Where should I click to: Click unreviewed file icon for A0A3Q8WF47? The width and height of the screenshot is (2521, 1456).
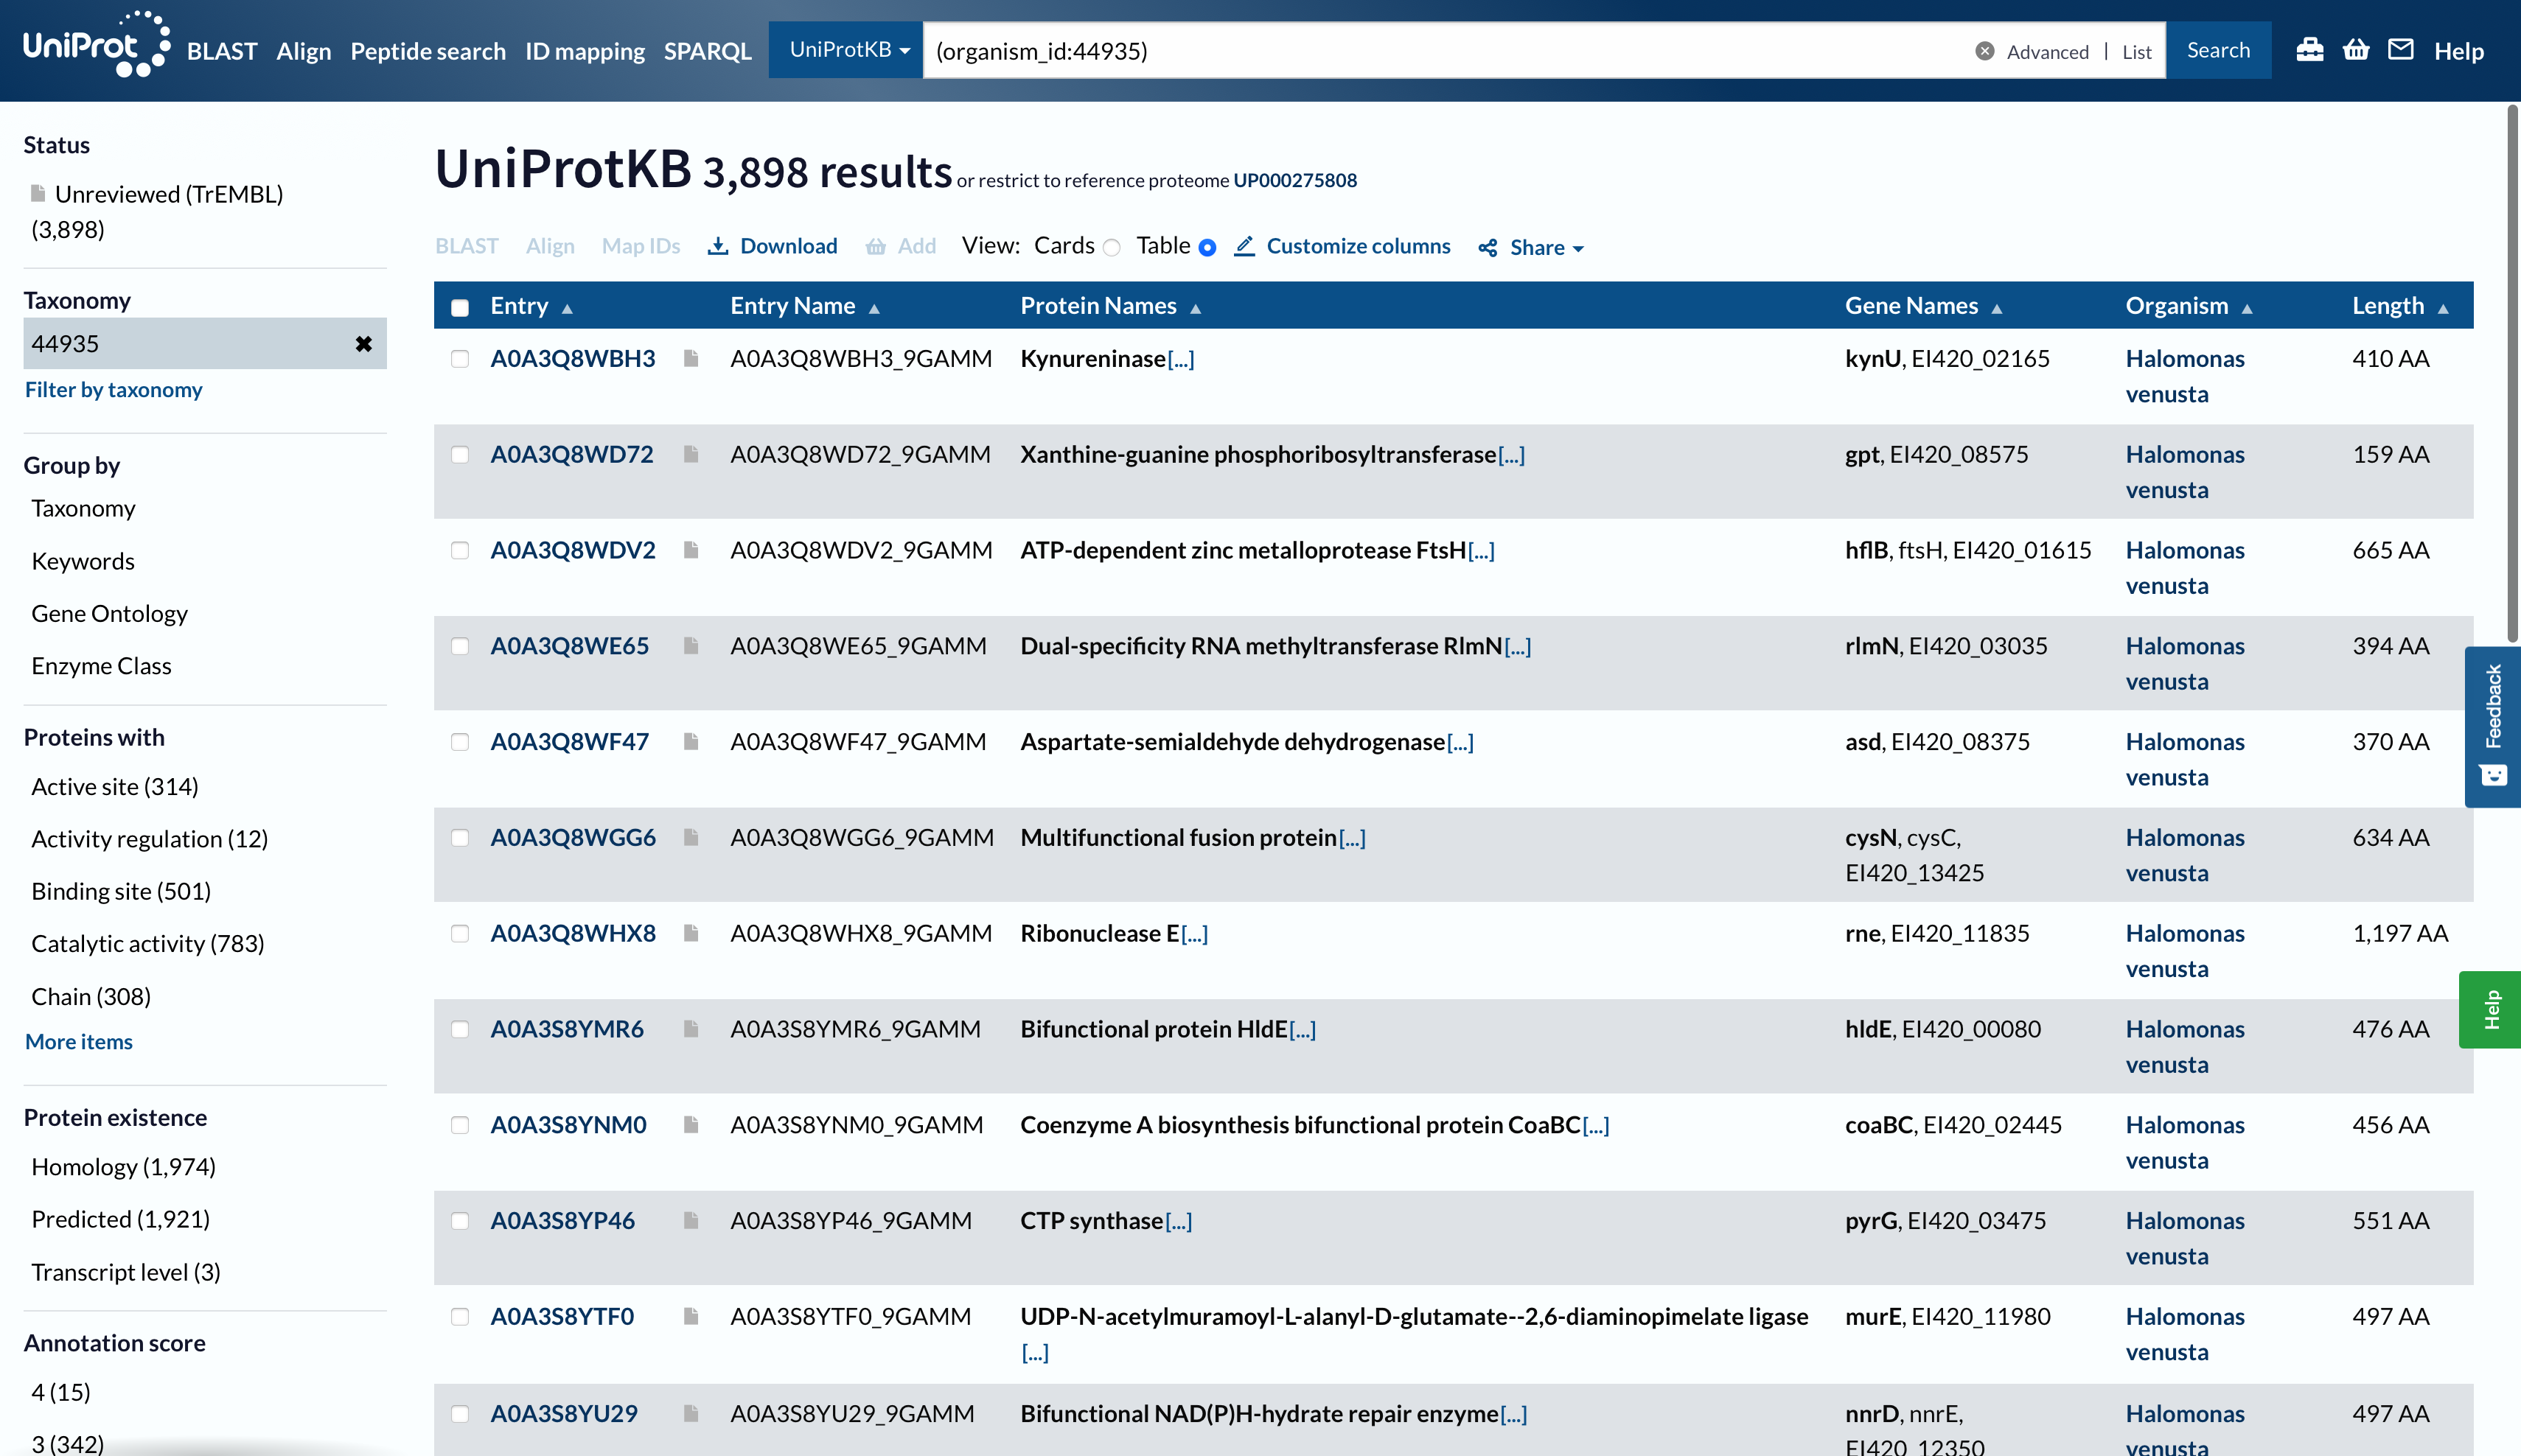(690, 741)
